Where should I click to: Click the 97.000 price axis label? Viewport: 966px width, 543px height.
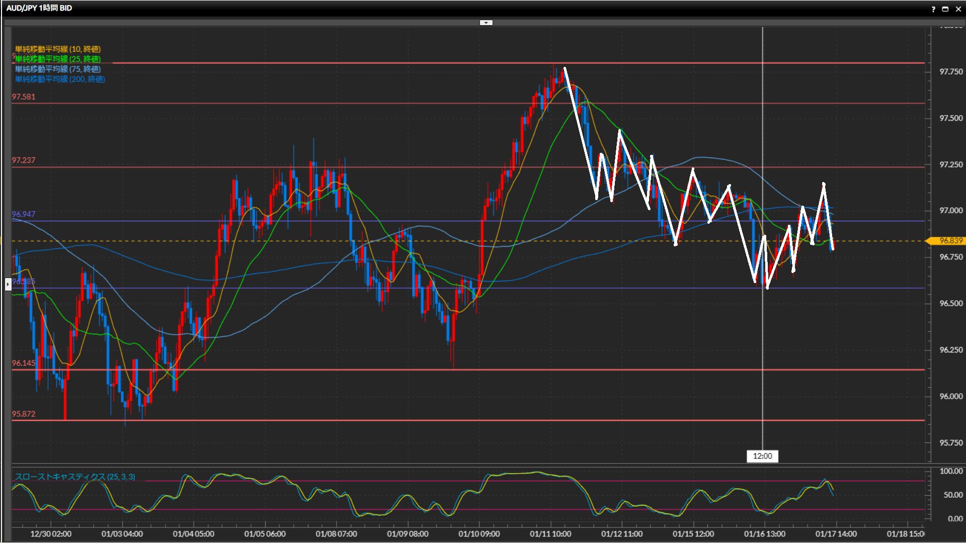tap(951, 211)
